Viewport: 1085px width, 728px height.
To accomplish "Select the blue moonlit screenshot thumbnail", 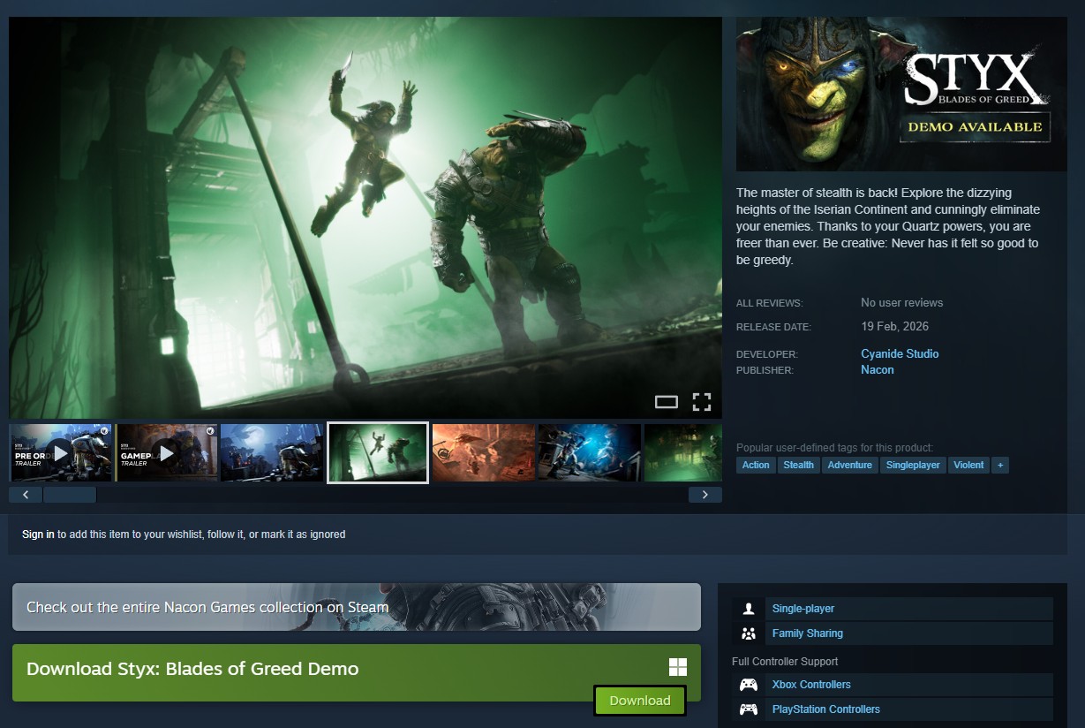I will (272, 452).
